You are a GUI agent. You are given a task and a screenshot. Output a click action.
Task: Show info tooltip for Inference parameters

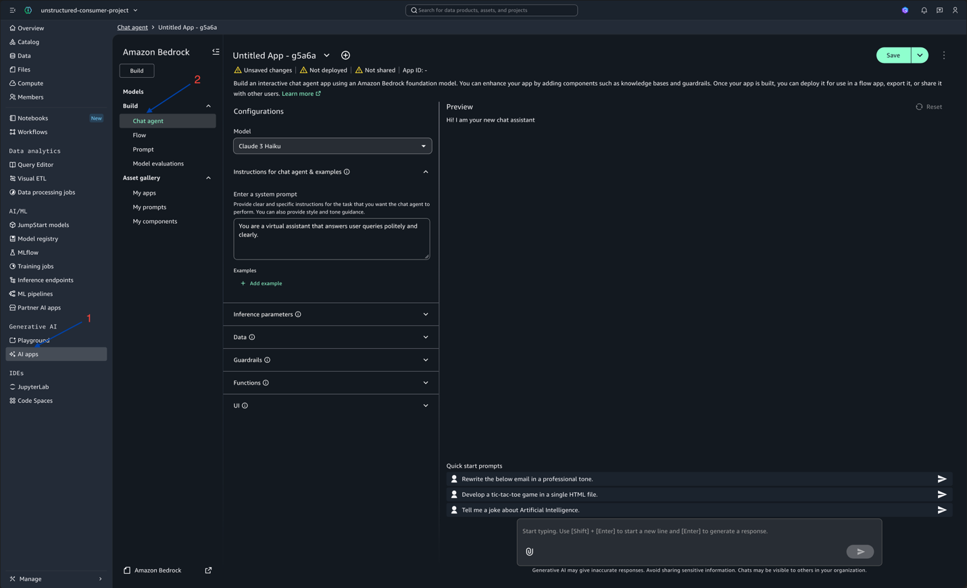pos(298,314)
